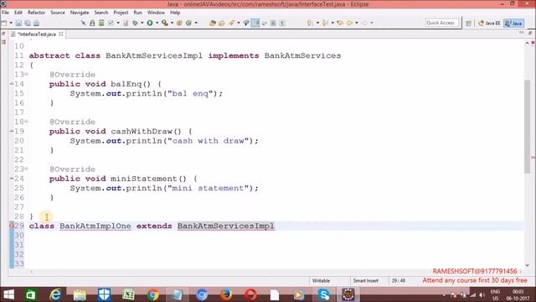Open the Window menu
This screenshot has width=536, height=302.
[156, 13]
